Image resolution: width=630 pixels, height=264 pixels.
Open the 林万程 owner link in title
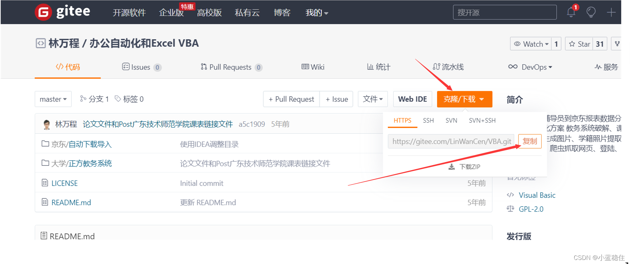64,43
